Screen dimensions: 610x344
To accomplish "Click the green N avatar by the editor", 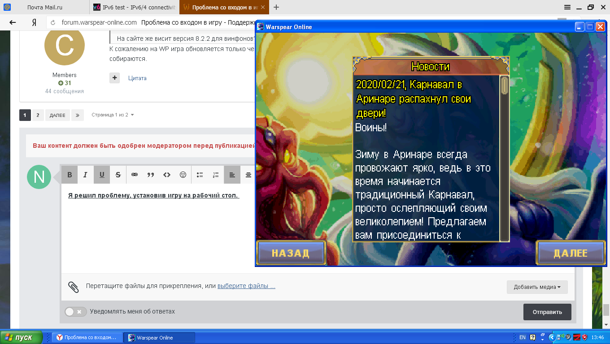I will click(x=39, y=177).
